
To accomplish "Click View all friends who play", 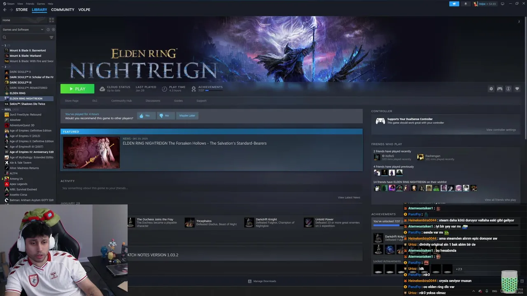I will point(500,200).
